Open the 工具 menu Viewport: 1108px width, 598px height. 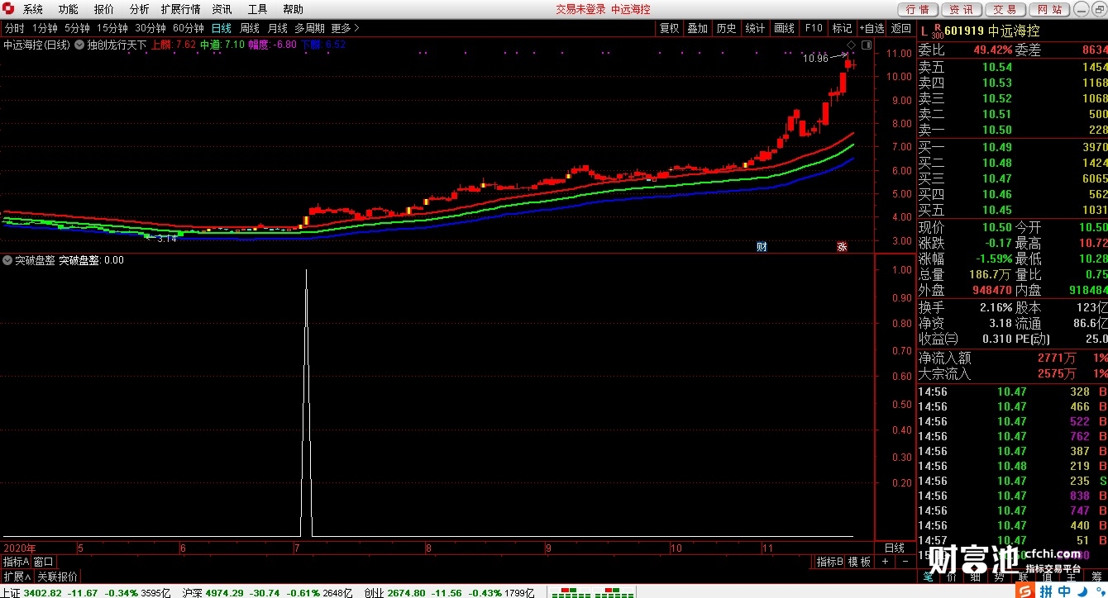257,9
